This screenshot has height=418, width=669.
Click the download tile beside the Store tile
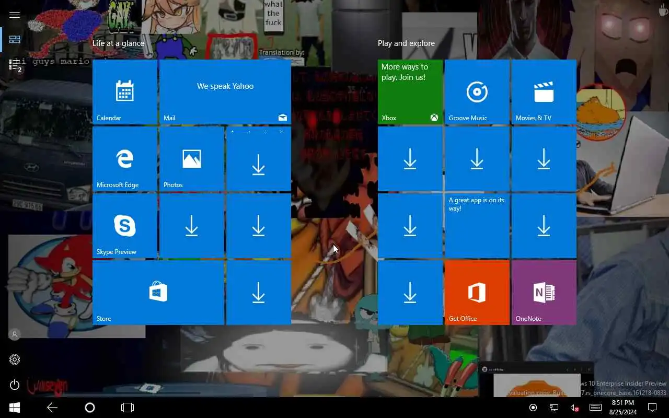click(259, 293)
